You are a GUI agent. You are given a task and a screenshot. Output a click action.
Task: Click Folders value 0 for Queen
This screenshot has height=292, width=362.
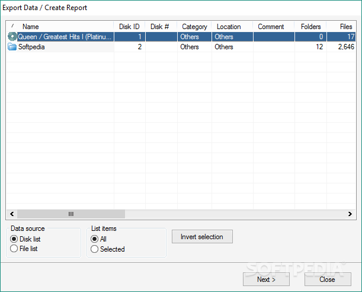pyautogui.click(x=321, y=37)
